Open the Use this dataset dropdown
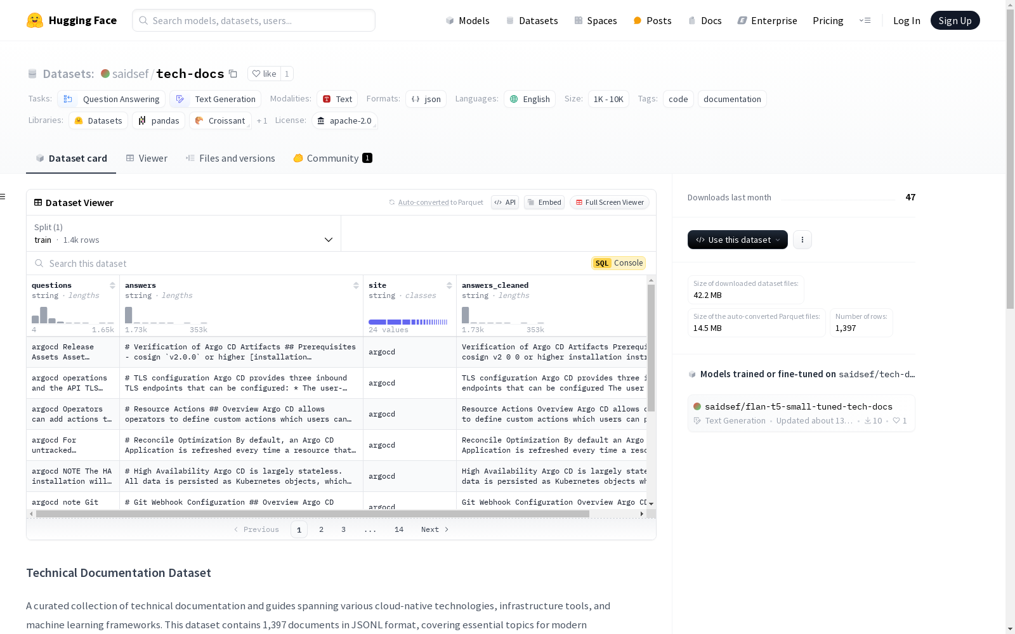 click(738, 240)
